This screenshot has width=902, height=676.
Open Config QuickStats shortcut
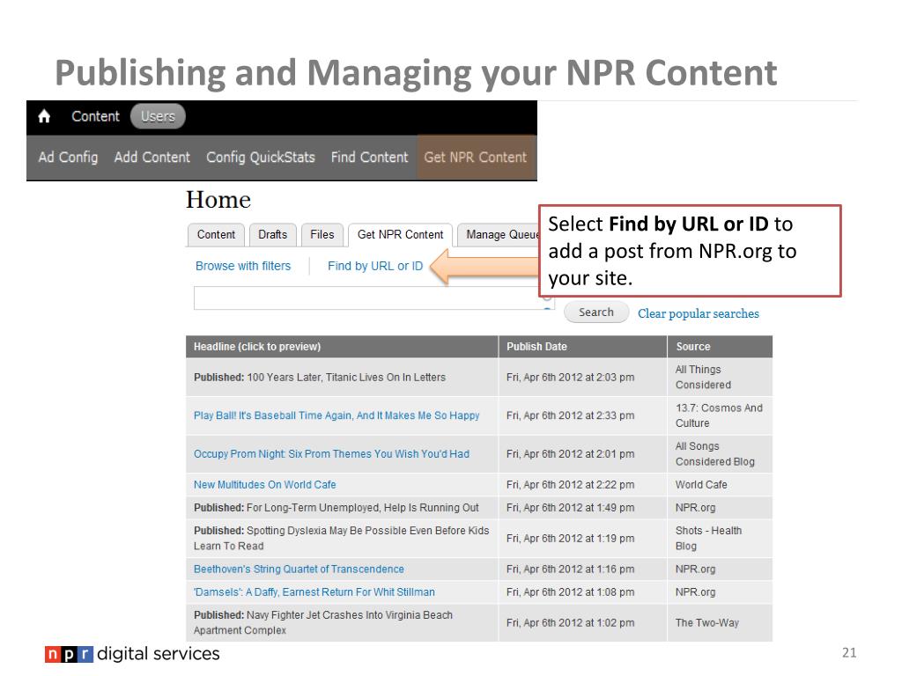pyautogui.click(x=261, y=158)
